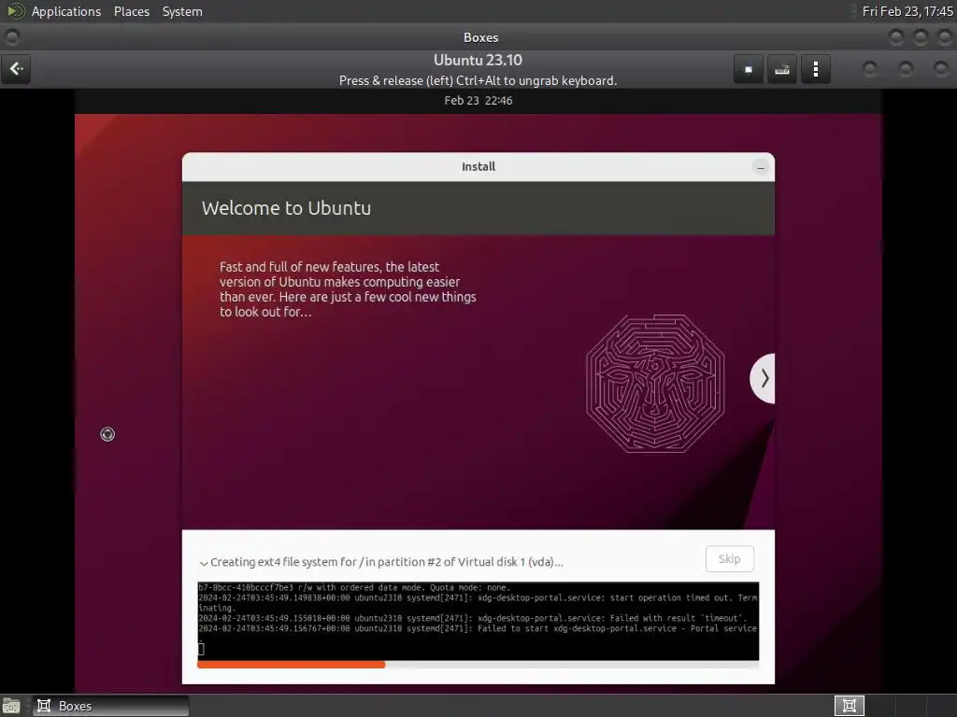Click the fullscreen button in Boxes header
Image resolution: width=957 pixels, height=717 pixels.
coord(749,69)
